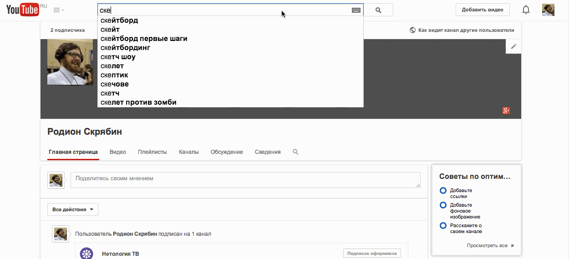Screen dimensions: 569x259
Task: Open the Google+ icon on the banner
Action: [x=506, y=111]
